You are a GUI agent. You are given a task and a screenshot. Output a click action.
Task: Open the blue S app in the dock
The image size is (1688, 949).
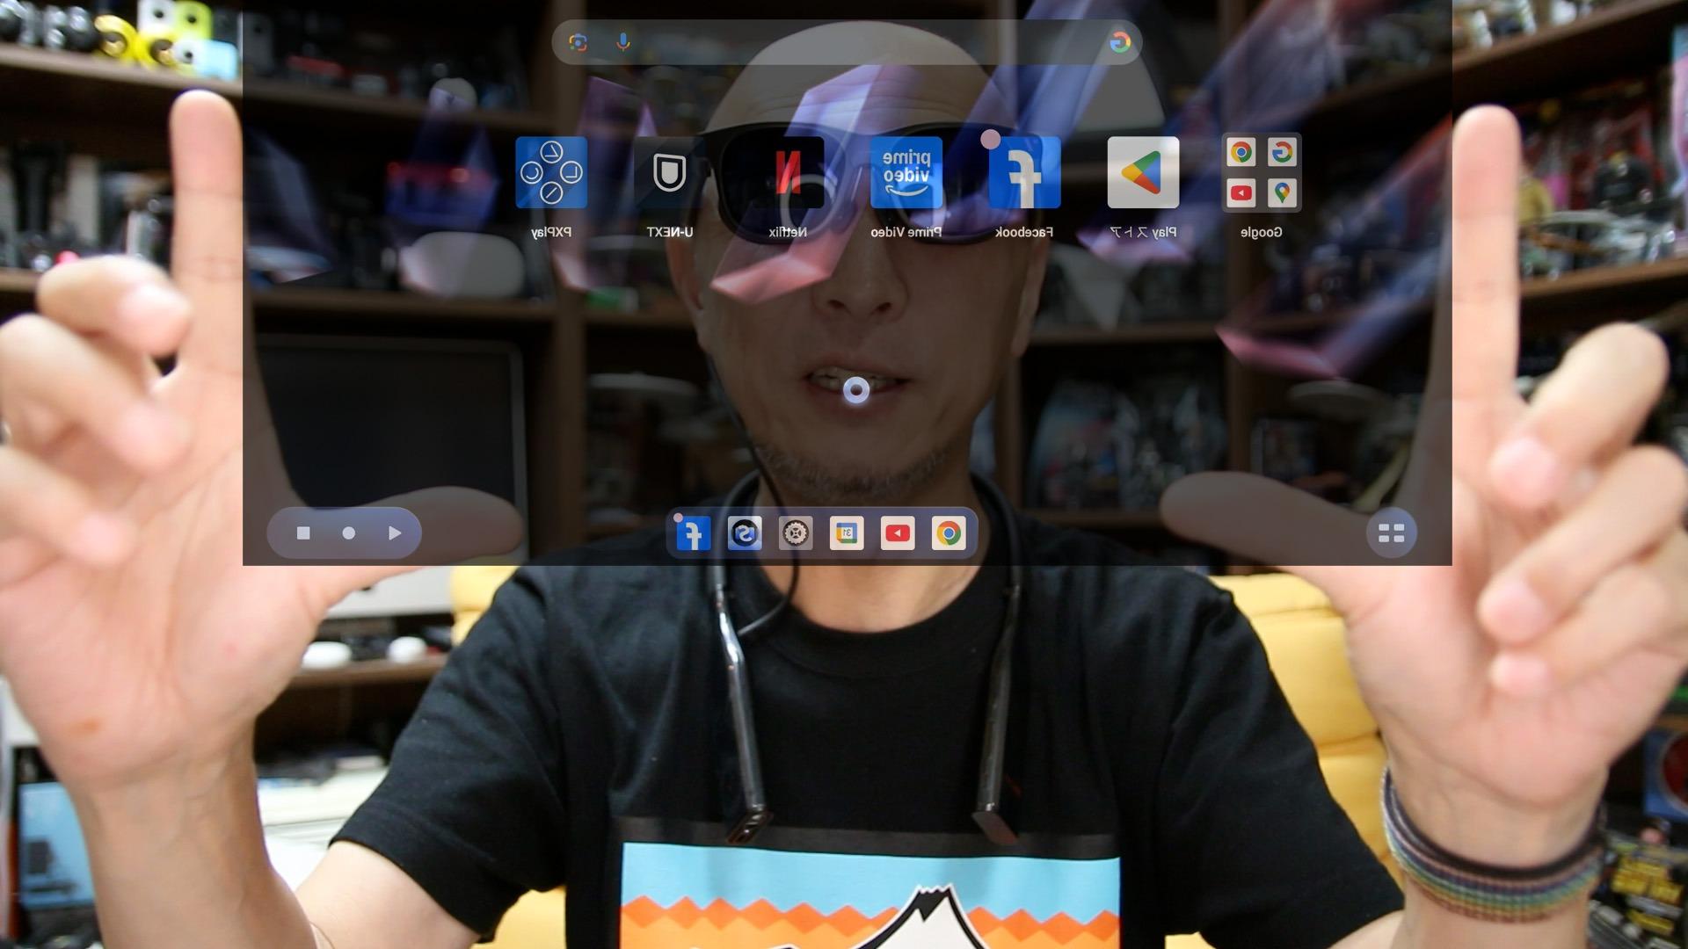tap(744, 533)
